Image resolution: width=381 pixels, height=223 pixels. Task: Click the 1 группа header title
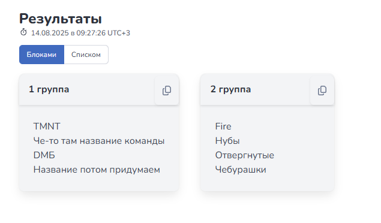(49, 89)
